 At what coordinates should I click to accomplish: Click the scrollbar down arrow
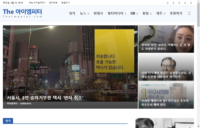198,126
